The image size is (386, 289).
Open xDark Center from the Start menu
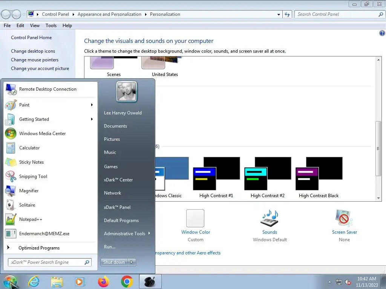118,180
